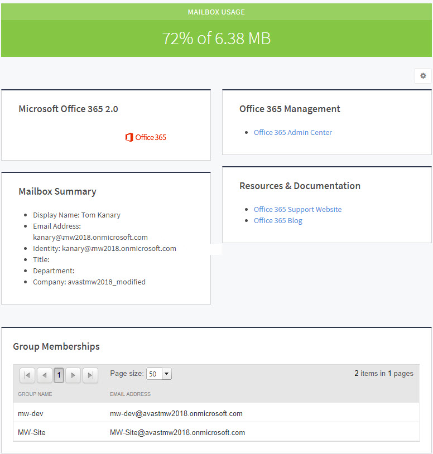Click Display Name: Tom Kanary entry
Image resolution: width=433 pixels, height=454 pixels.
click(76, 215)
